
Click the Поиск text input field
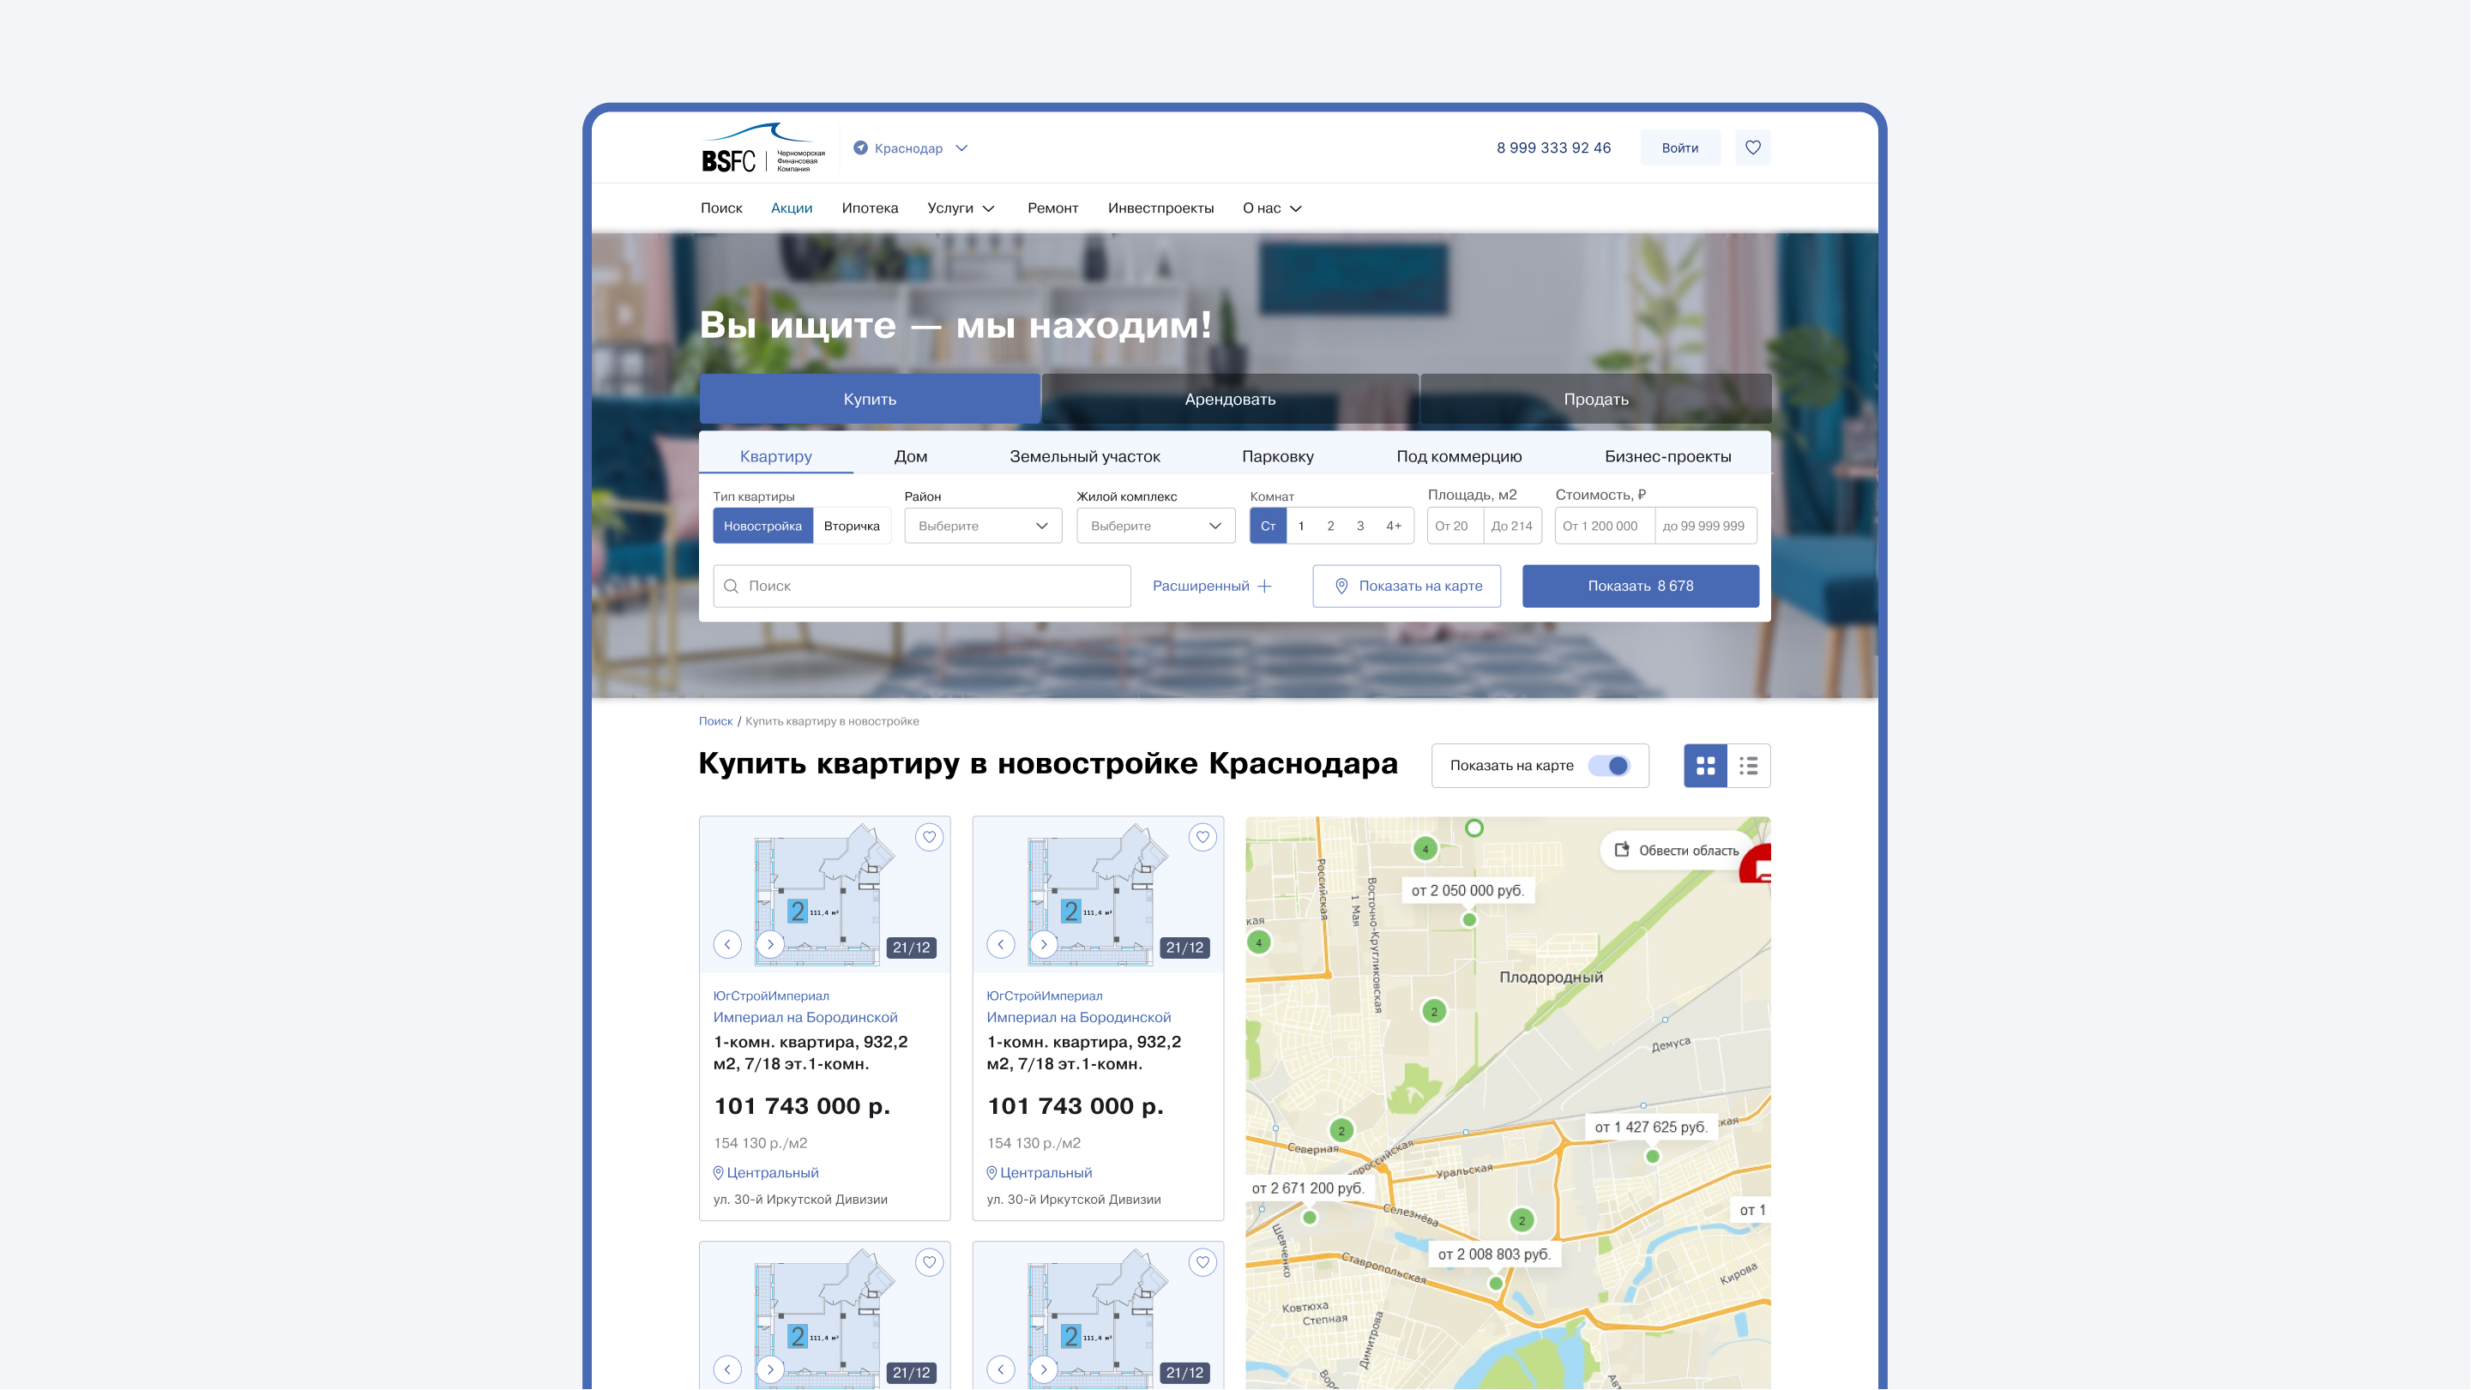[x=922, y=587]
